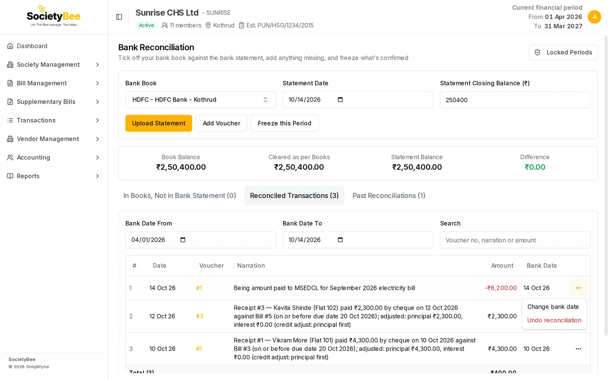Click the Bill Management document icon

(x=10, y=83)
